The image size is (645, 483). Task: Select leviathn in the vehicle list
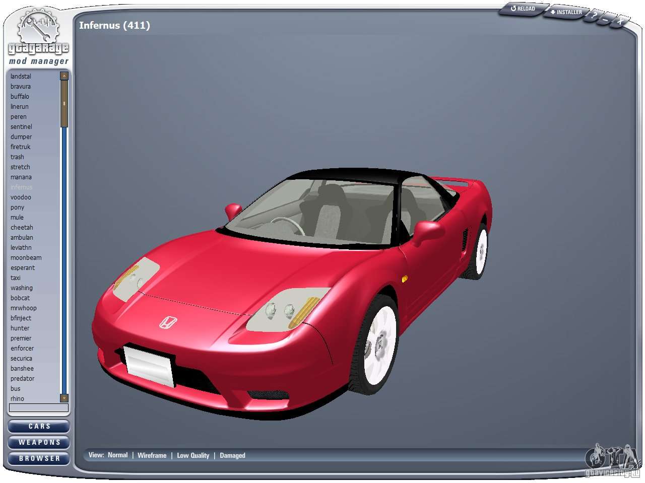[21, 248]
